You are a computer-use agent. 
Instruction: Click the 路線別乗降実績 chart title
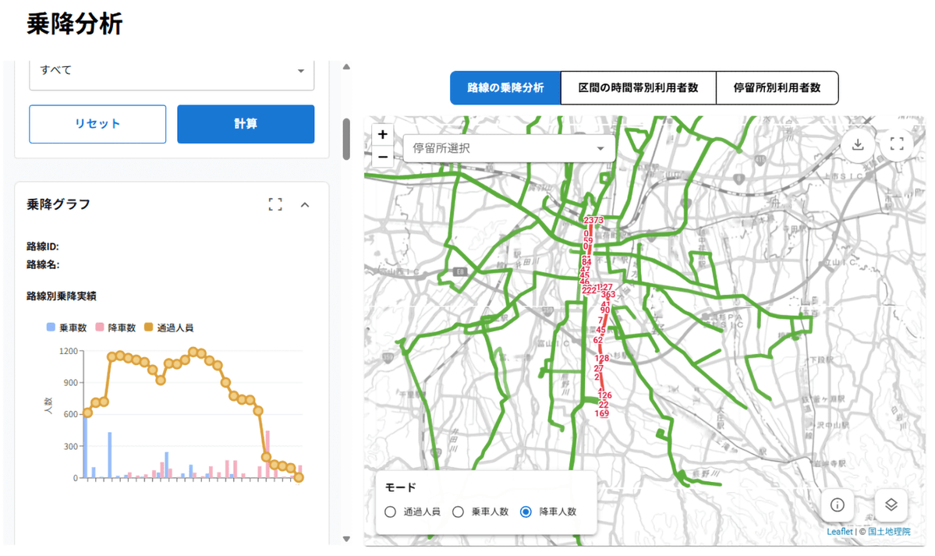(62, 296)
